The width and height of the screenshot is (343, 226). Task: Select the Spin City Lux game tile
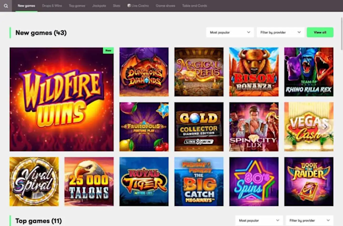coord(254,127)
